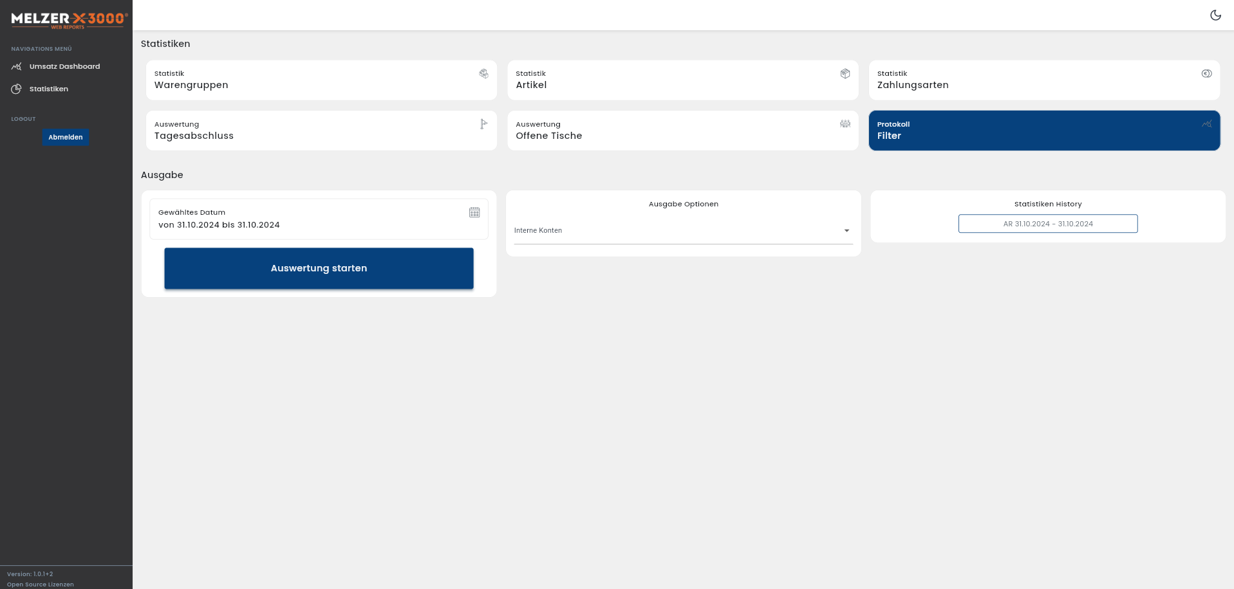Click the Artikel box icon

845,74
